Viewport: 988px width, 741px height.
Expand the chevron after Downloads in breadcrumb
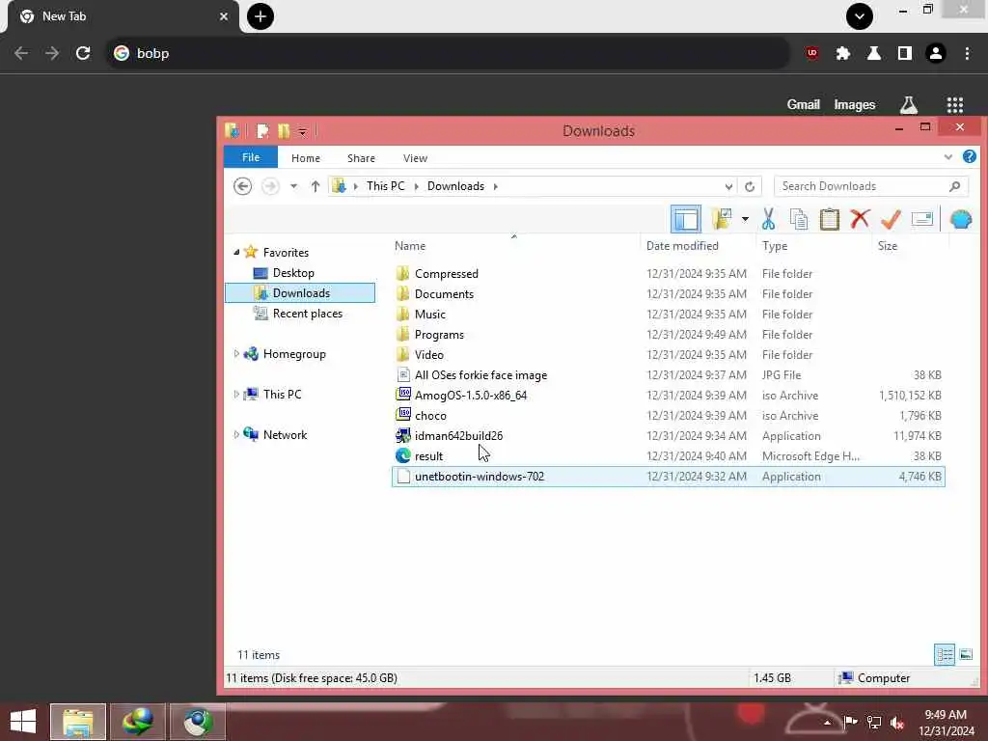tap(495, 186)
